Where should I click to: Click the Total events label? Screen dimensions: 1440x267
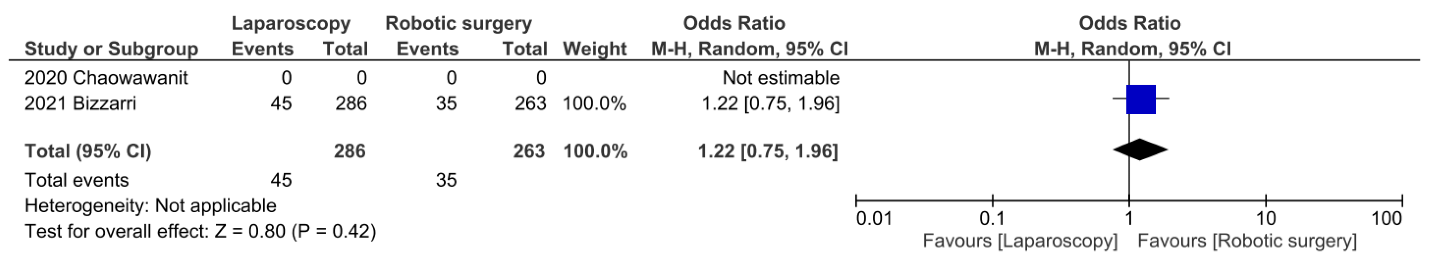tap(77, 180)
